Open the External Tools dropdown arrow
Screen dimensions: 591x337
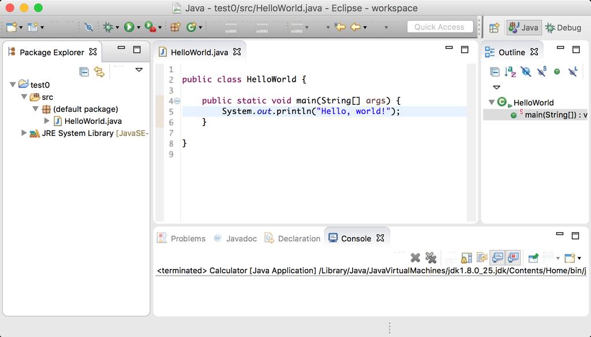pyautogui.click(x=160, y=28)
